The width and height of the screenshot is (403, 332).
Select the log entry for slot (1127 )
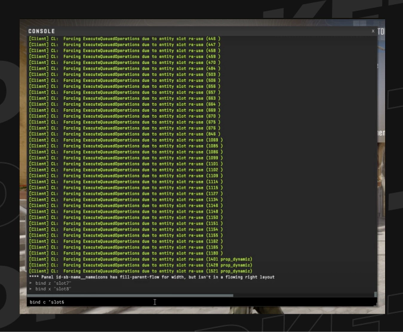(125, 193)
